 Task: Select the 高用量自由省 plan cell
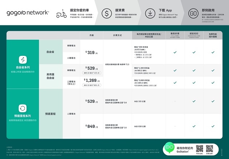50,76
